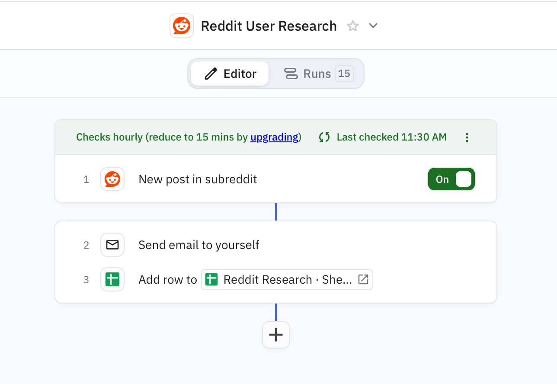Switch to the Editor tab
This screenshot has height=384, width=557.
coord(230,74)
